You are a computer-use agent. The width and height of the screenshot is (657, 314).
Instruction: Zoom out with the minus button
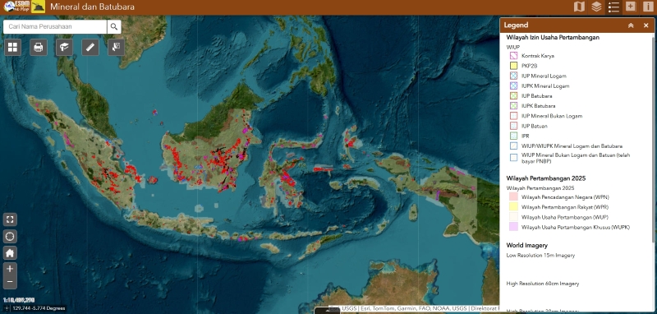pyautogui.click(x=10, y=282)
